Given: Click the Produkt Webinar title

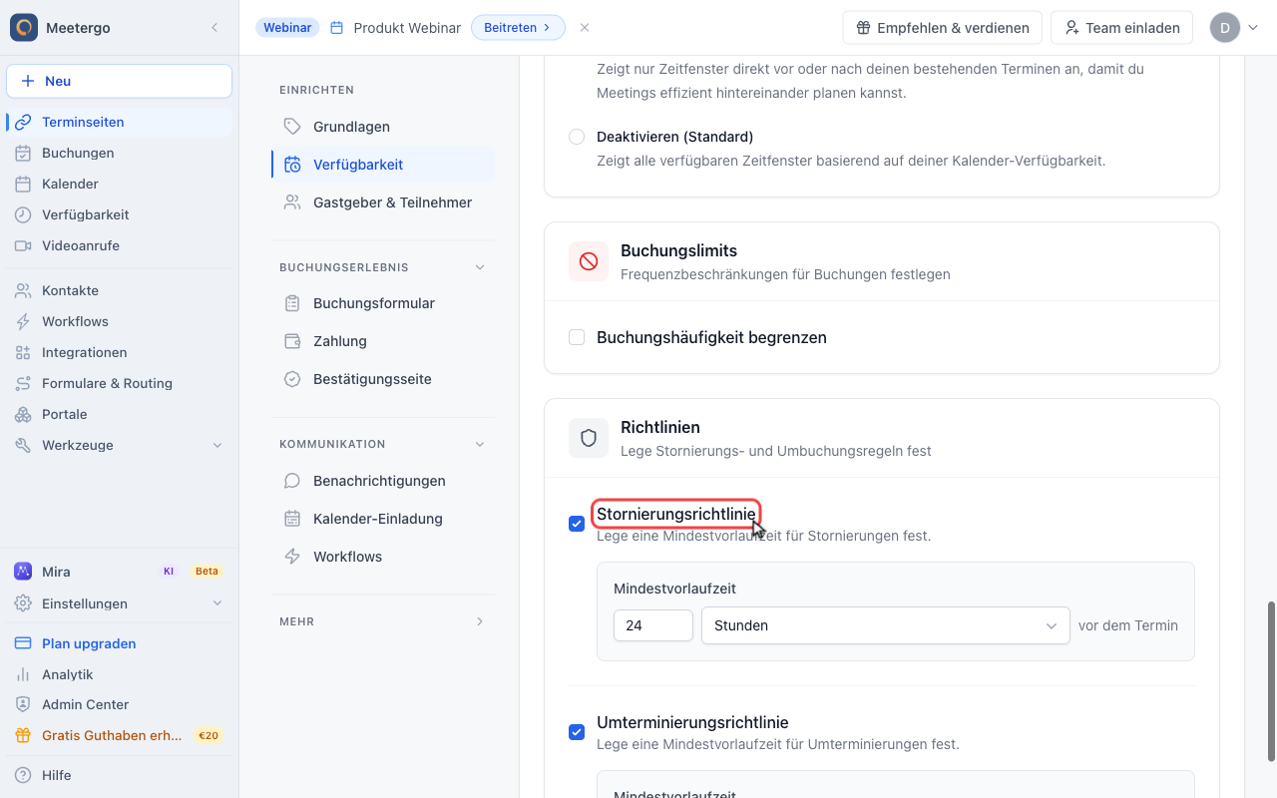Looking at the screenshot, I should 407,28.
